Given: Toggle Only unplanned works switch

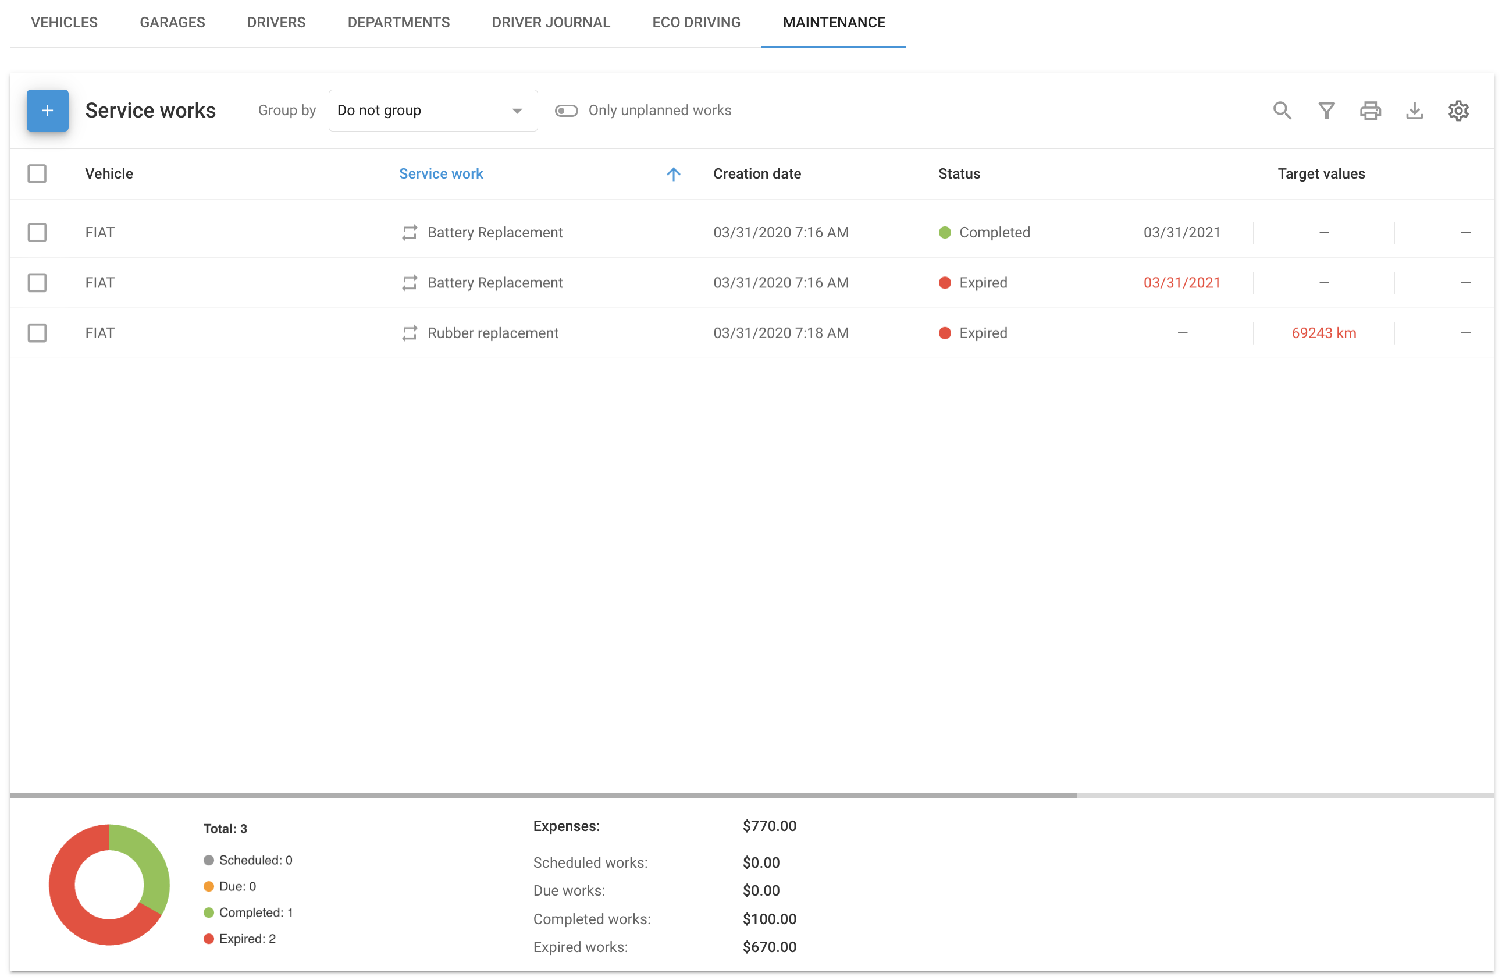Looking at the screenshot, I should click(566, 111).
